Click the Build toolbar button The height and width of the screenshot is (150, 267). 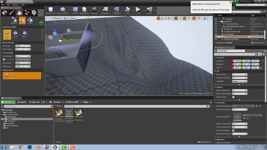(127, 10)
